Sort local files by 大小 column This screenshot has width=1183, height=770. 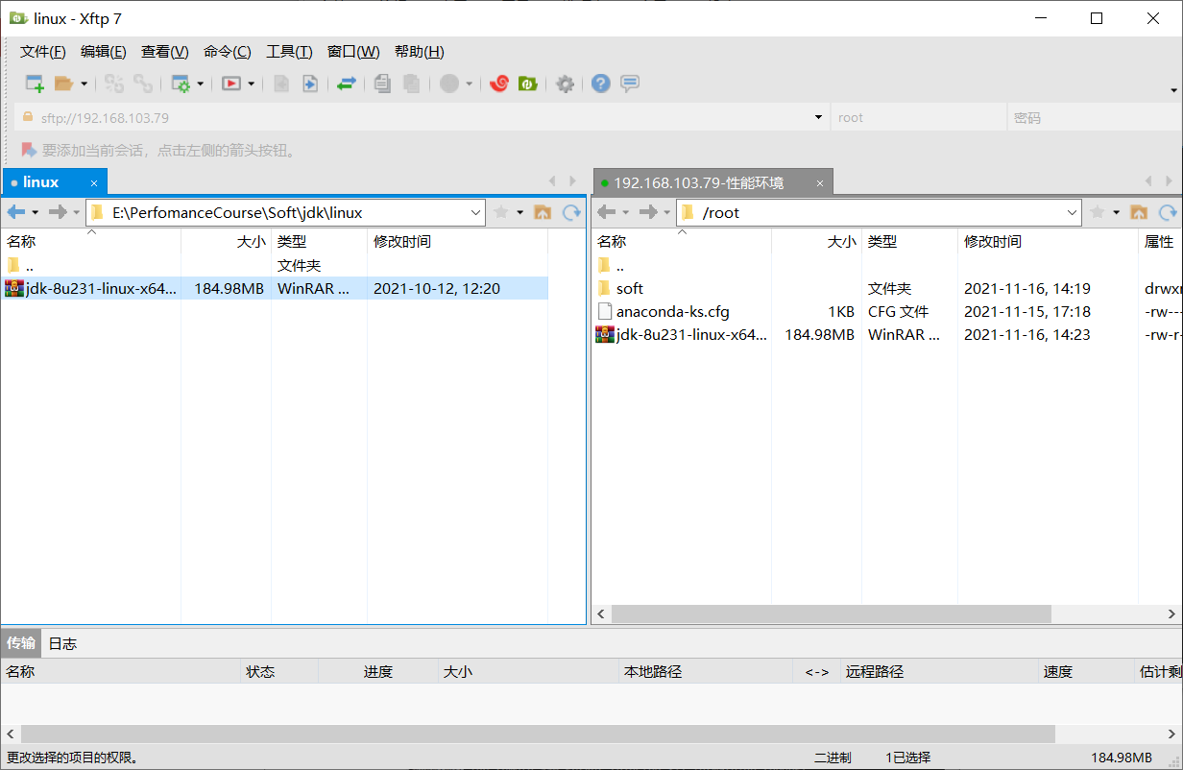tap(226, 242)
